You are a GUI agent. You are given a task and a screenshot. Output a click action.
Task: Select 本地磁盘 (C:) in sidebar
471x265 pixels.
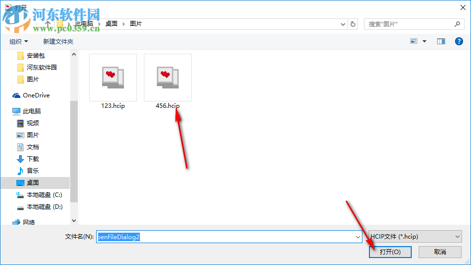(44, 195)
